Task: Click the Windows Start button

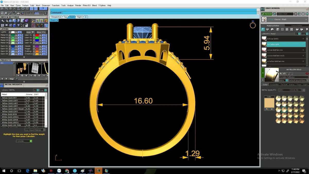Action: [4, 171]
